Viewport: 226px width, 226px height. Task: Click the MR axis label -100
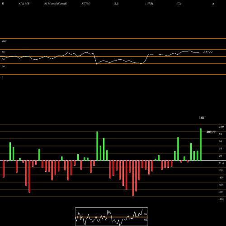(x=221, y=199)
